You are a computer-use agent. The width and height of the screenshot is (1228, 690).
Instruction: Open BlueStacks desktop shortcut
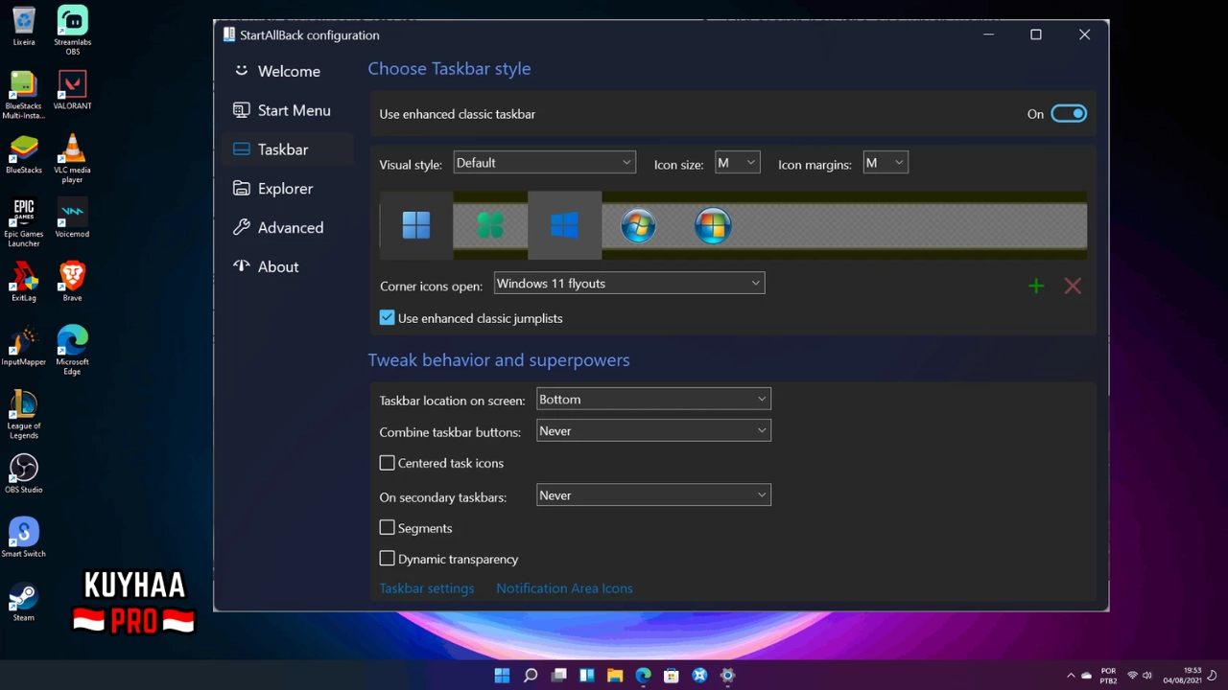[x=24, y=154]
